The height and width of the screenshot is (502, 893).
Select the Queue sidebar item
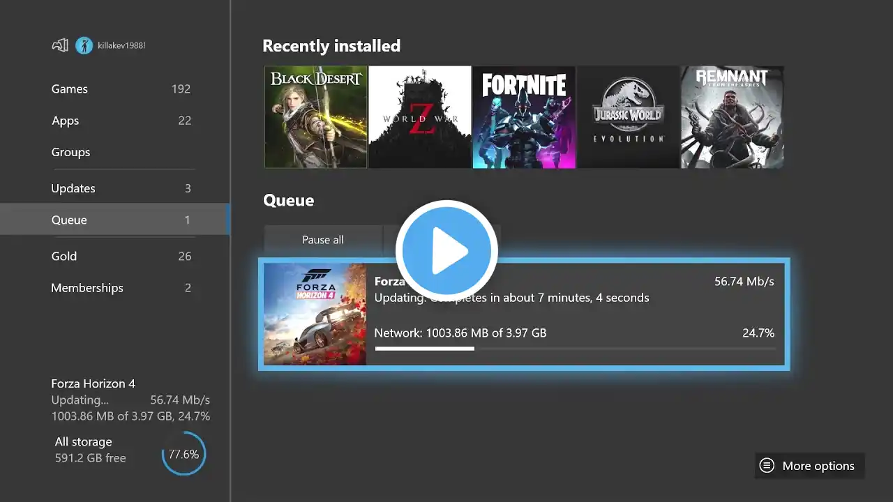pyautogui.click(x=69, y=220)
